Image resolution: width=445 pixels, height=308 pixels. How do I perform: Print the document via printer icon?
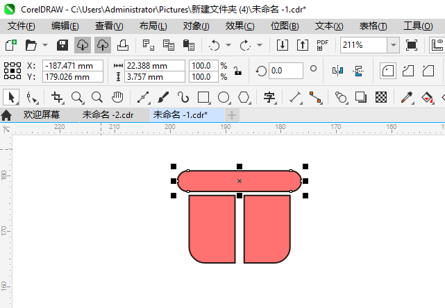(123, 45)
